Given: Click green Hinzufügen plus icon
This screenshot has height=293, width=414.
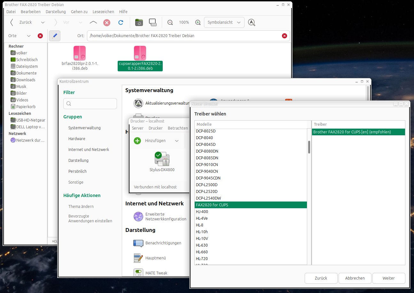Looking at the screenshot, I should [x=137, y=141].
